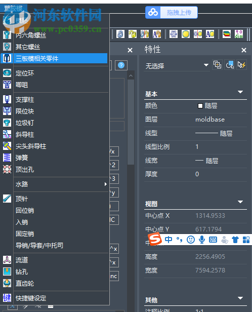Click the 斜导柱 icon in menu
This screenshot has height=312, width=252.
(x=7, y=134)
